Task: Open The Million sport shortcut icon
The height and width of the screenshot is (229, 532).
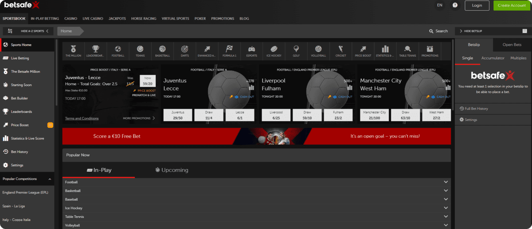Action: (73, 49)
